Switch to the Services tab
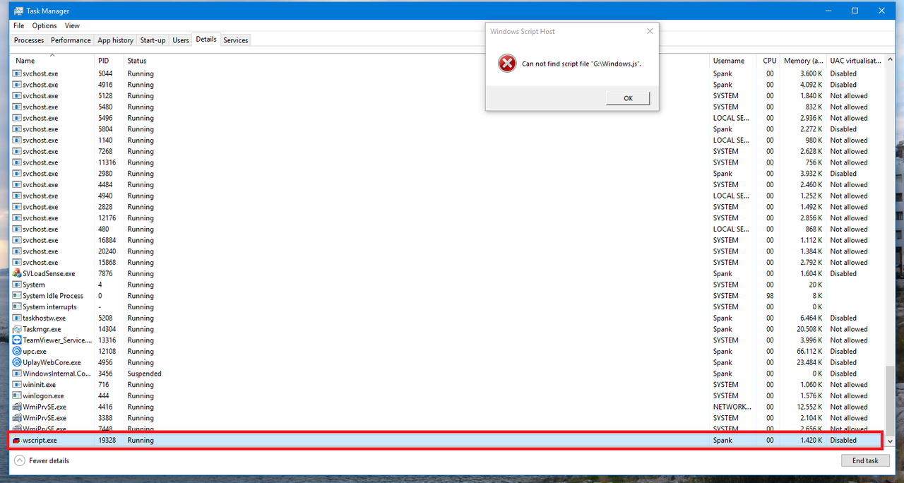 click(236, 40)
